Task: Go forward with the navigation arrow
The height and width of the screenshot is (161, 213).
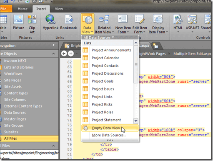Action: [x=71, y=53]
